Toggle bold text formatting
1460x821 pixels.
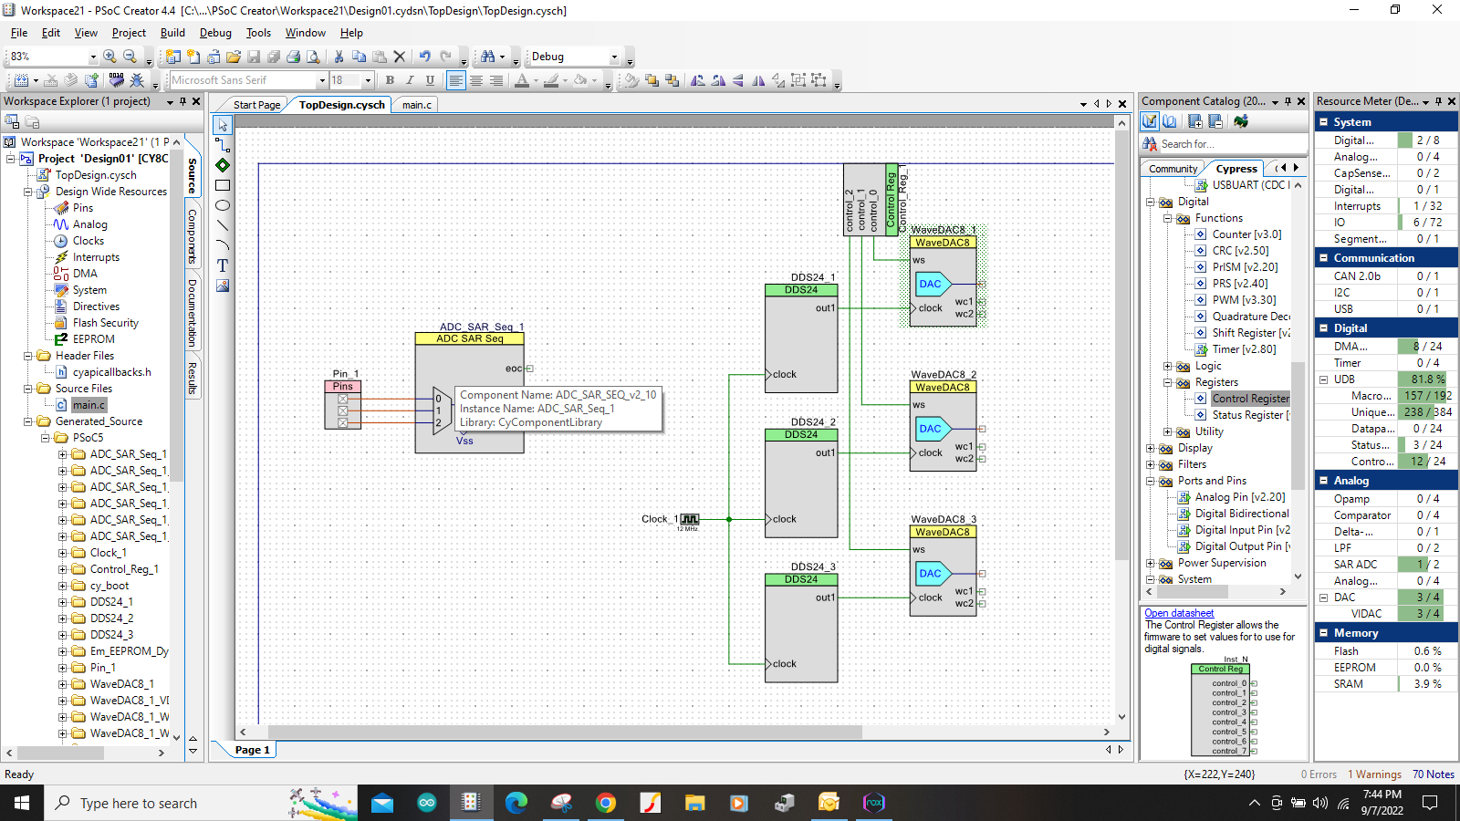390,80
